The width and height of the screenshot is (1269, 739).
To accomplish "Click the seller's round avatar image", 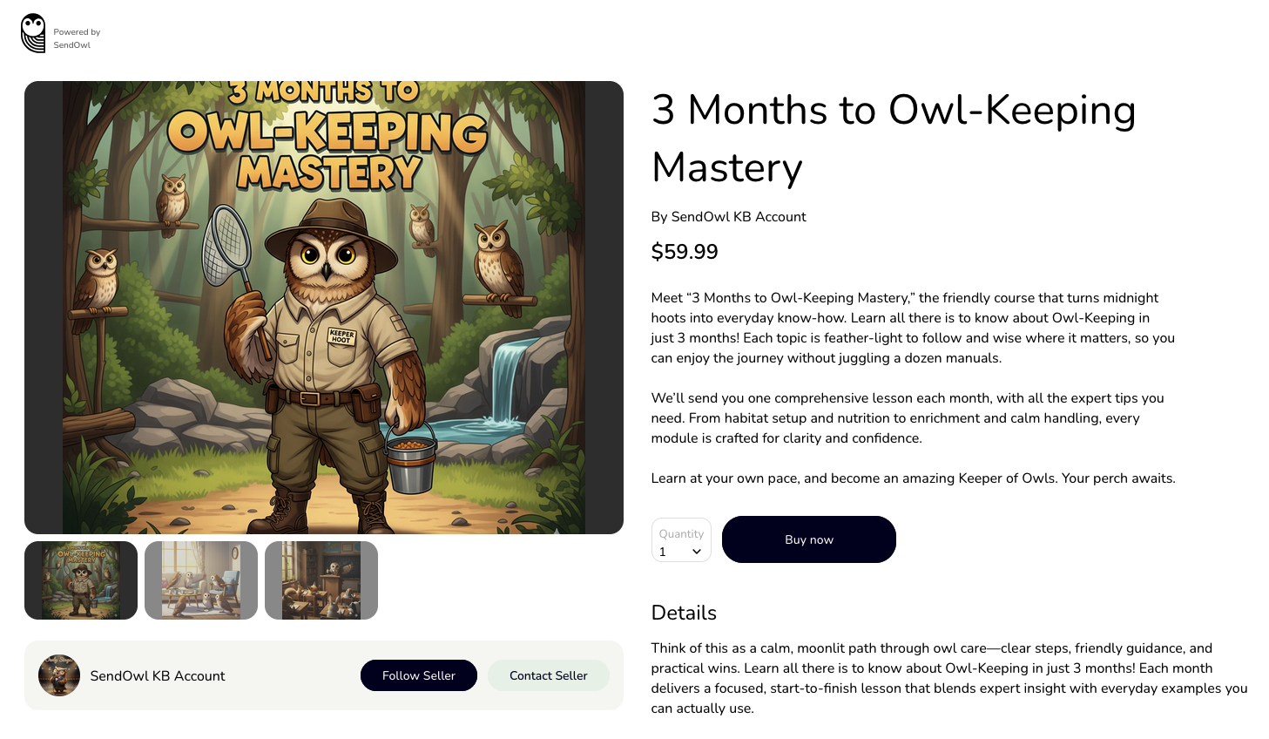I will 59,675.
